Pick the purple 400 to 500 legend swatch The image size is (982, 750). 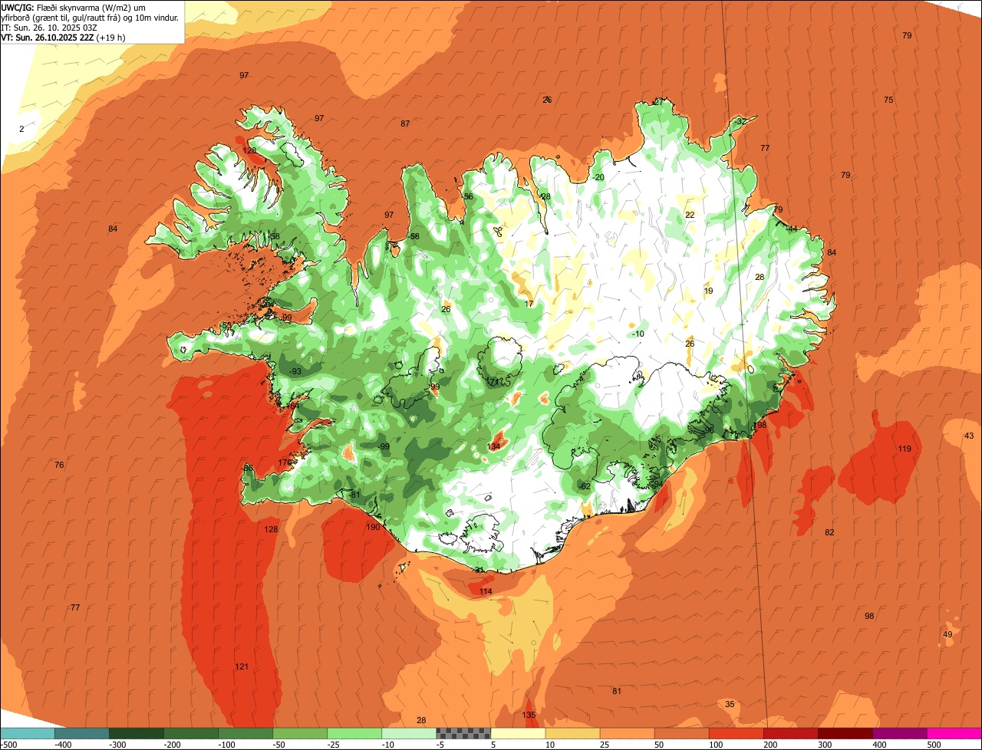tap(899, 733)
